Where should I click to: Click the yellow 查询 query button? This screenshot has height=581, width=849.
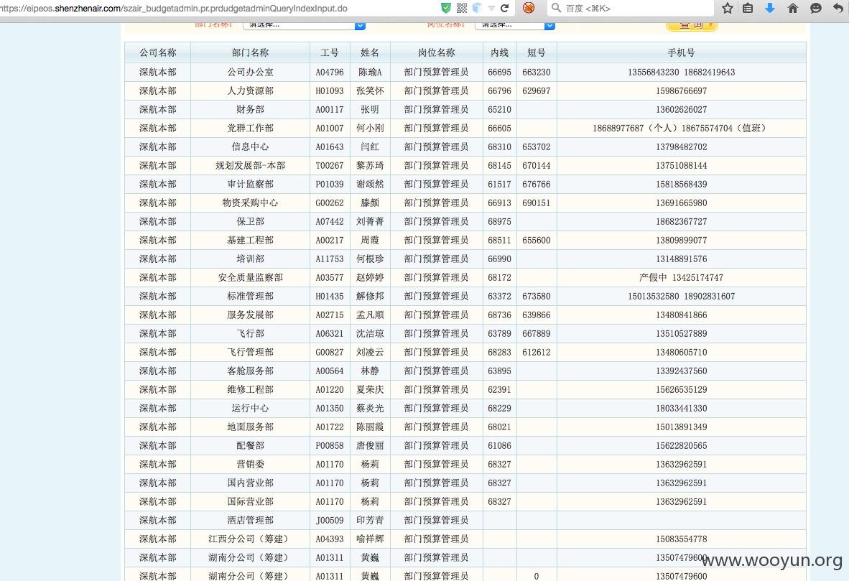692,25
